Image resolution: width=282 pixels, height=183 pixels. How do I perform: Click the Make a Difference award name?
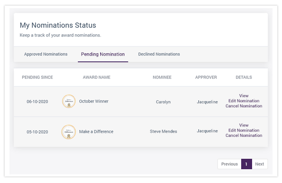pyautogui.click(x=96, y=132)
